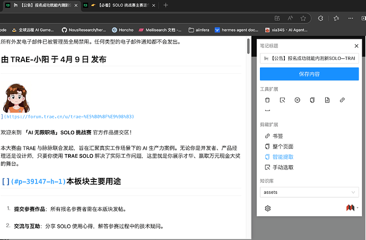Open the assets 知识库 dropdown
This screenshot has height=240, width=366.
click(309, 192)
